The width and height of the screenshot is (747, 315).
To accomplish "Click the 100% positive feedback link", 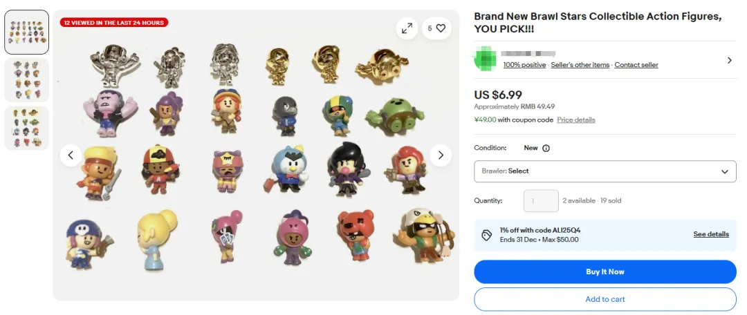I will tap(524, 65).
